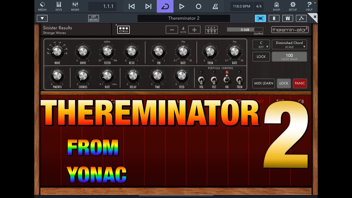Decrease octaves with the minus button
The image size is (352, 198).
[x=172, y=30]
